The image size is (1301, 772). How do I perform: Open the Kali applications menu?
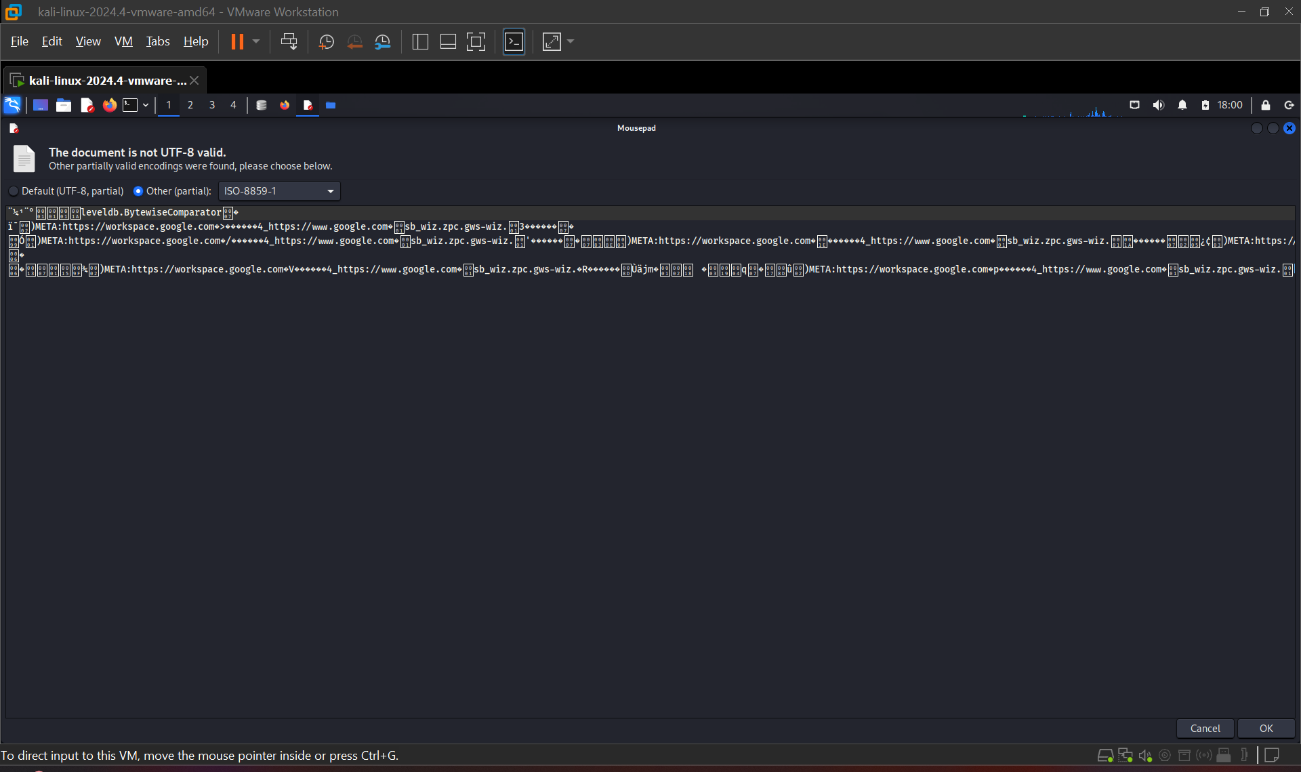coord(13,105)
